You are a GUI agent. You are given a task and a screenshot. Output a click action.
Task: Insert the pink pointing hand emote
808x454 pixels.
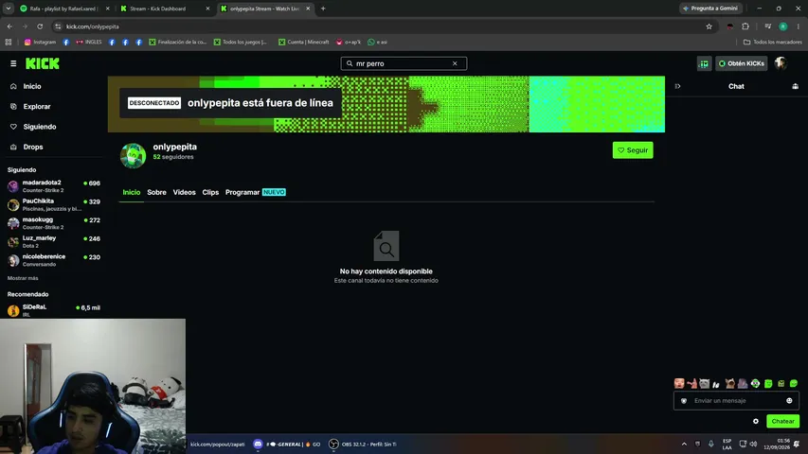point(692,383)
